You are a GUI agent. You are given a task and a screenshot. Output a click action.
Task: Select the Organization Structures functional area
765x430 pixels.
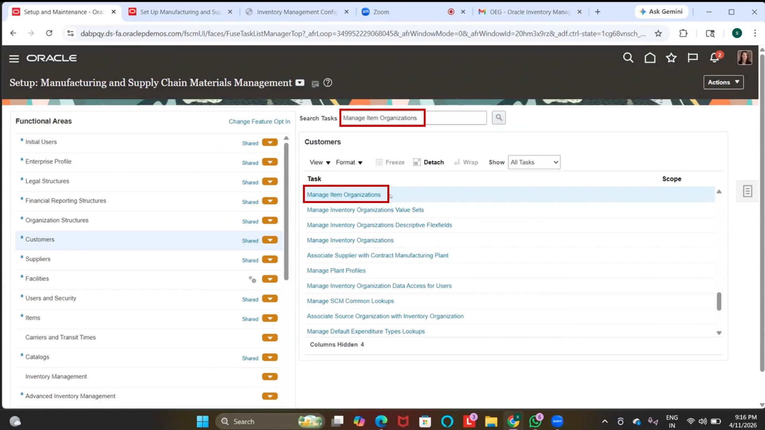pyautogui.click(x=57, y=220)
